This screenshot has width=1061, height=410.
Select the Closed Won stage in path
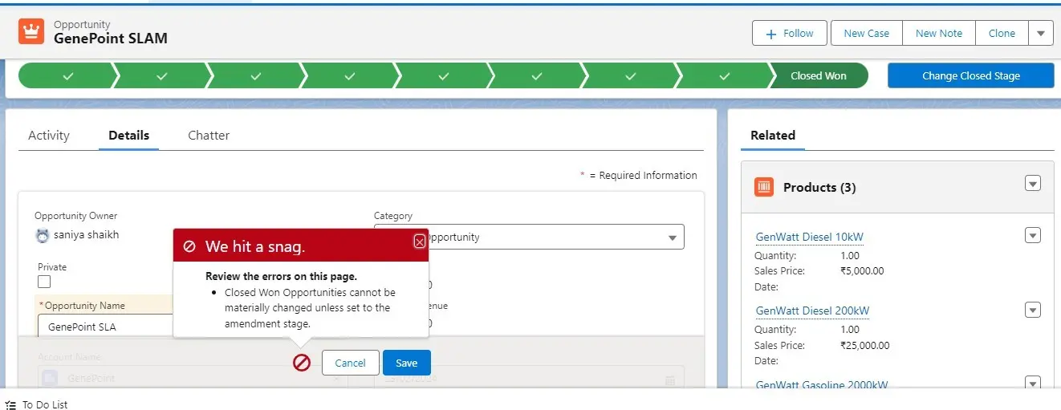tap(818, 76)
